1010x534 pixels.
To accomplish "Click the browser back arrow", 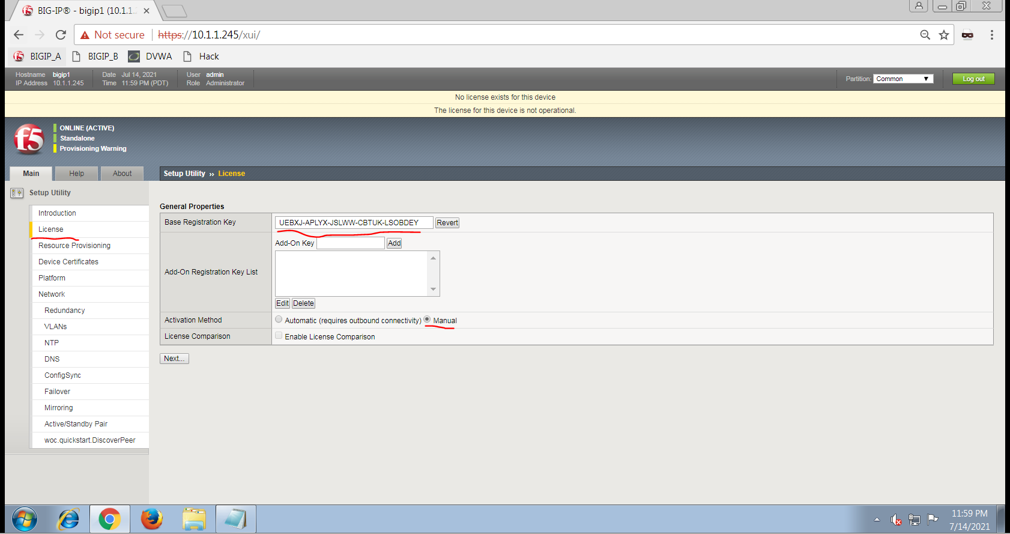I will coord(19,35).
